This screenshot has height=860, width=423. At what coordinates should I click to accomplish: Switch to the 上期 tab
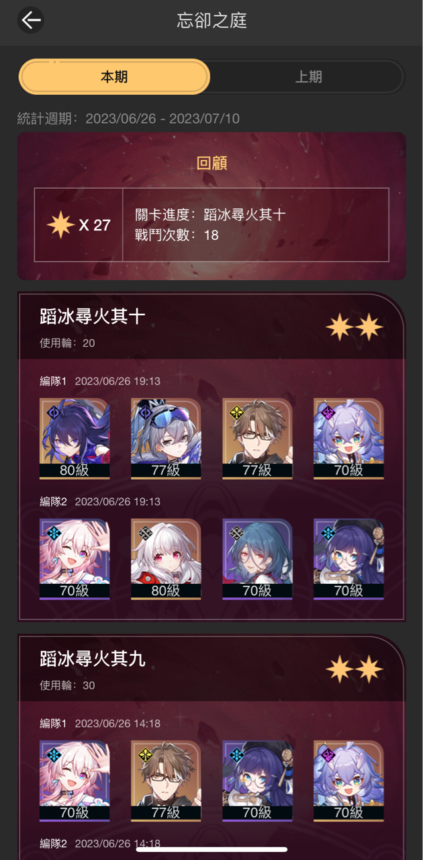308,77
